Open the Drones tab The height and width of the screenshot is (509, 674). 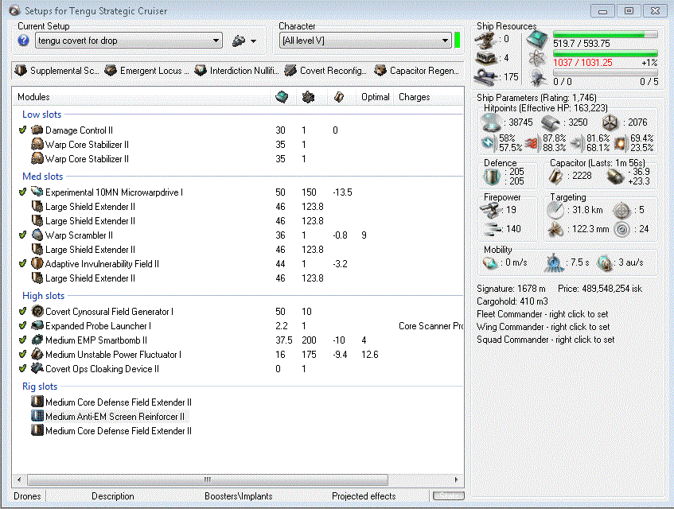(x=27, y=496)
